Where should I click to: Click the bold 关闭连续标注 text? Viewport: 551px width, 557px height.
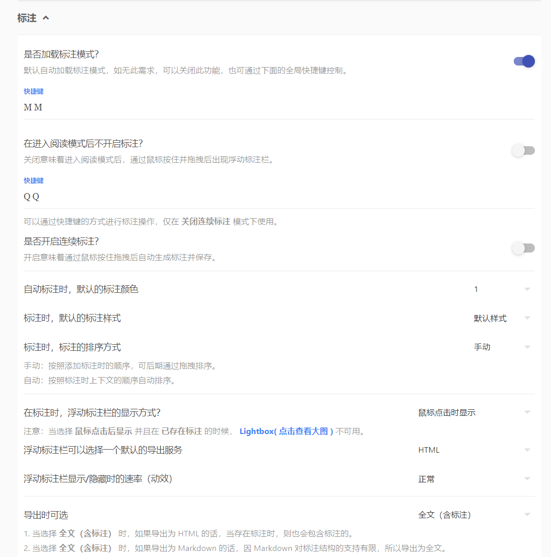(206, 222)
